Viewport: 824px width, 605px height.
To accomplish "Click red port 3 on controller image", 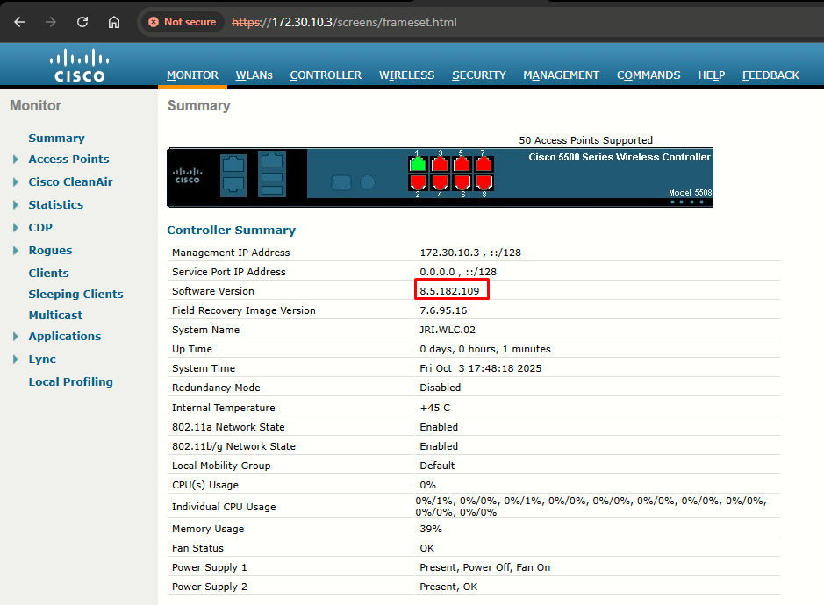I will (x=440, y=164).
